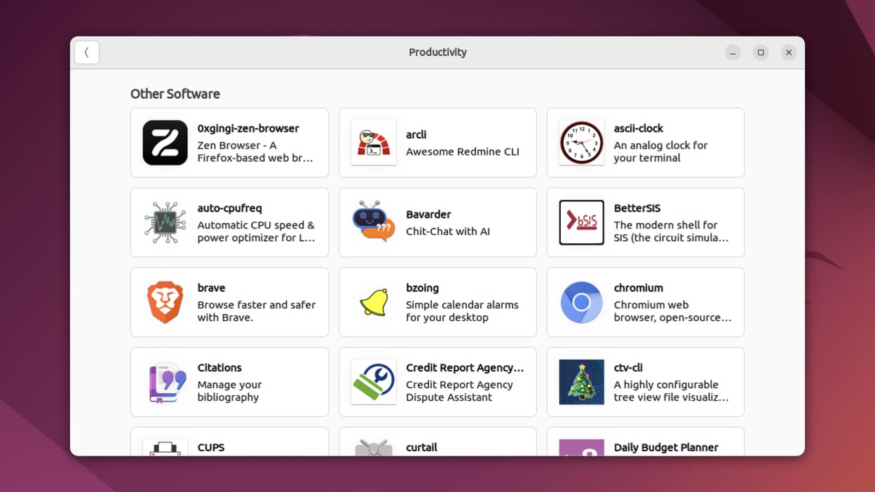Image resolution: width=875 pixels, height=492 pixels.
Task: Open the Daily Budget Planner title
Action: 665,447
